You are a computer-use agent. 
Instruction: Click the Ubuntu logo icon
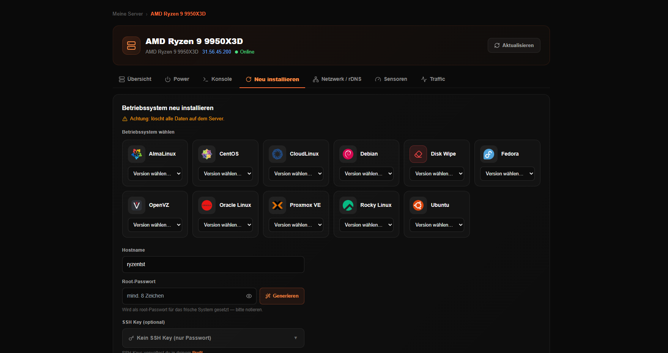[418, 205]
